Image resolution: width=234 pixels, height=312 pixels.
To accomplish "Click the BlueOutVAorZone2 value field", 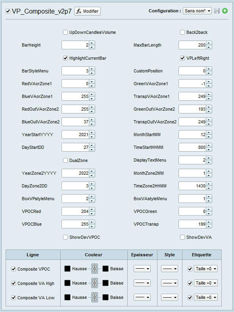I will [x=75, y=122].
